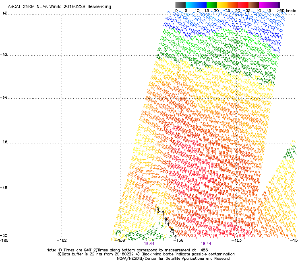Screen dimensions: 298x261
Task: Click the chart title 'ASCAT 25KM NOAA Winds'
Action: (35, 6)
